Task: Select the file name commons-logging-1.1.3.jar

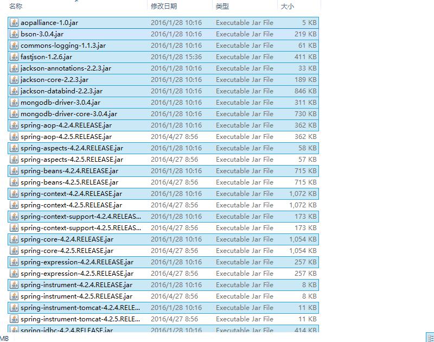Action: point(63,46)
